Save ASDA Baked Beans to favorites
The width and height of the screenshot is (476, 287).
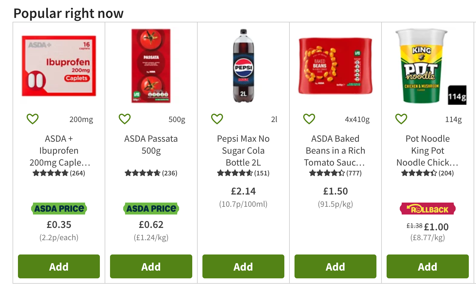[309, 119]
